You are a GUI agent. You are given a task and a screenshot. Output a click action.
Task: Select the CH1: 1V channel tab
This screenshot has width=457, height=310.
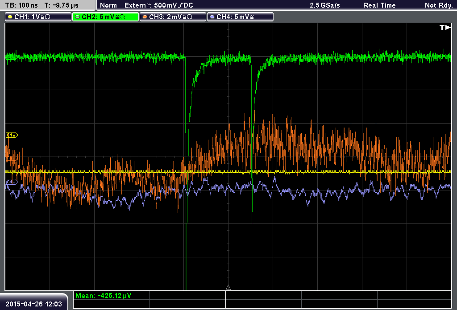[x=38, y=17]
